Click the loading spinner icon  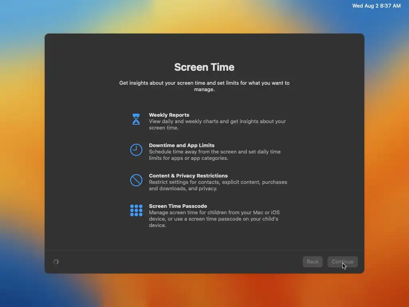[x=56, y=261]
